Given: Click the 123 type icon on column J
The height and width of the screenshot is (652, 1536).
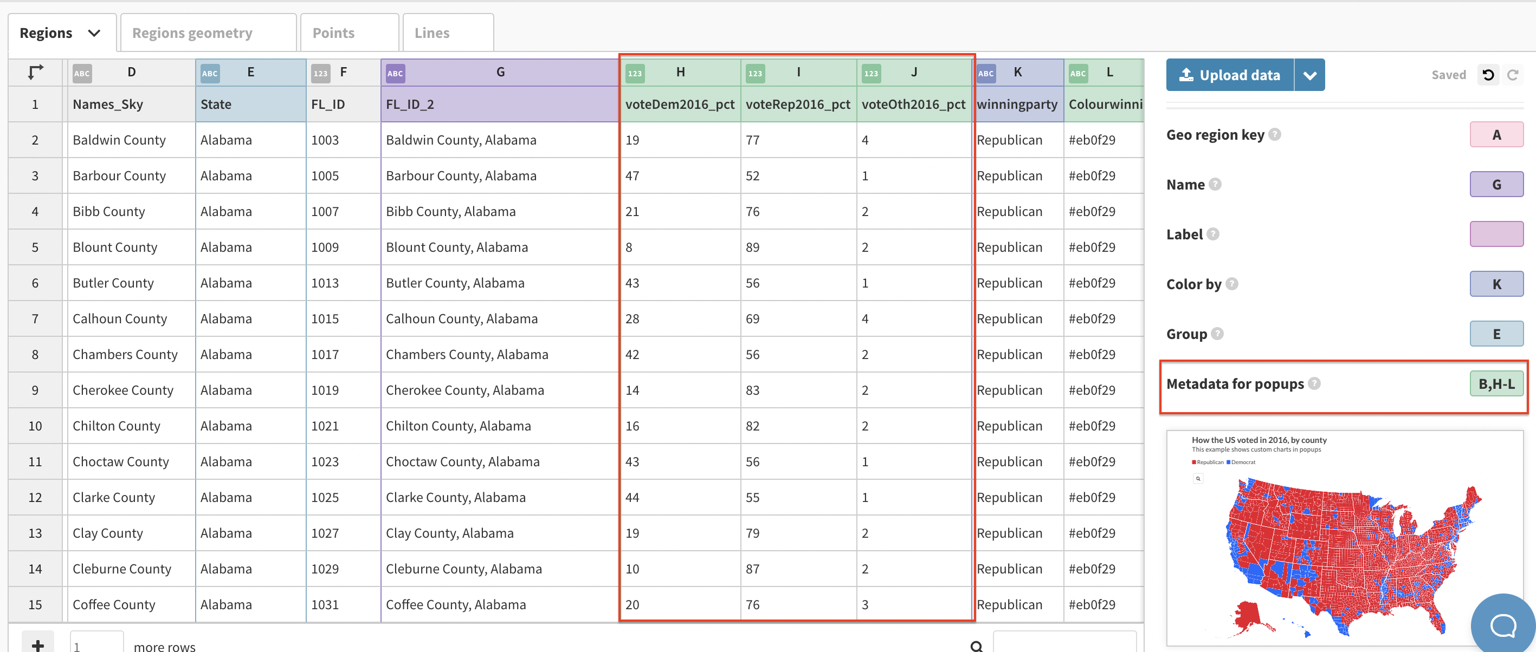Looking at the screenshot, I should point(871,73).
